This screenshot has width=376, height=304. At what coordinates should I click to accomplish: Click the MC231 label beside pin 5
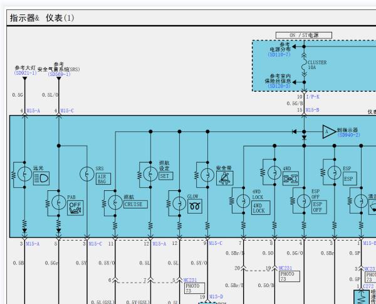pos(190,280)
